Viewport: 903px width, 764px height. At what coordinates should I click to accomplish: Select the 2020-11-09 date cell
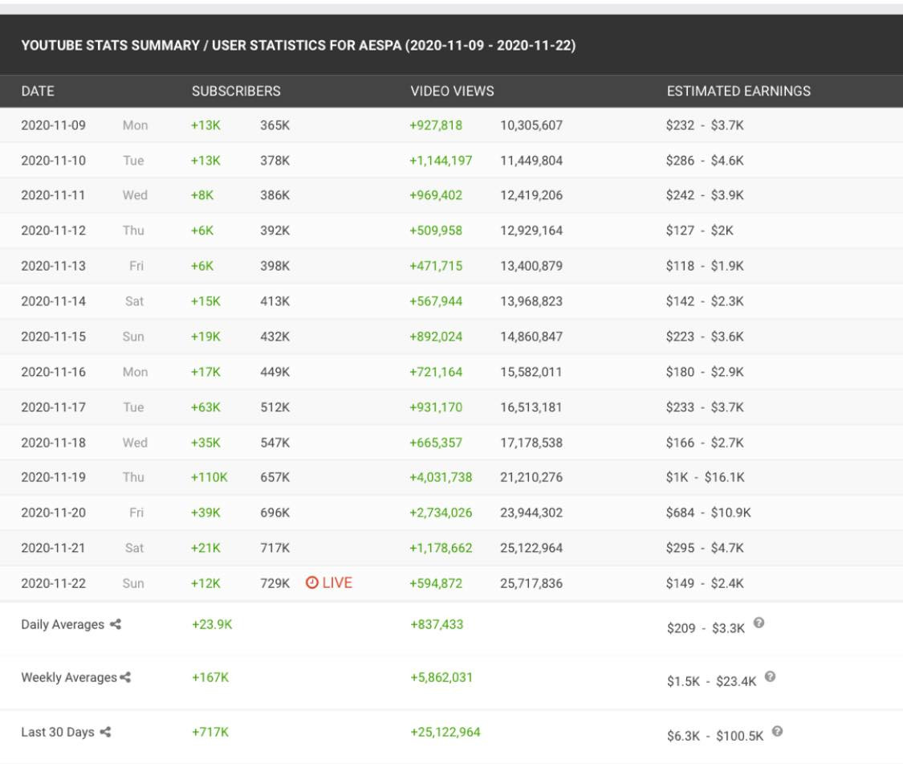[53, 125]
